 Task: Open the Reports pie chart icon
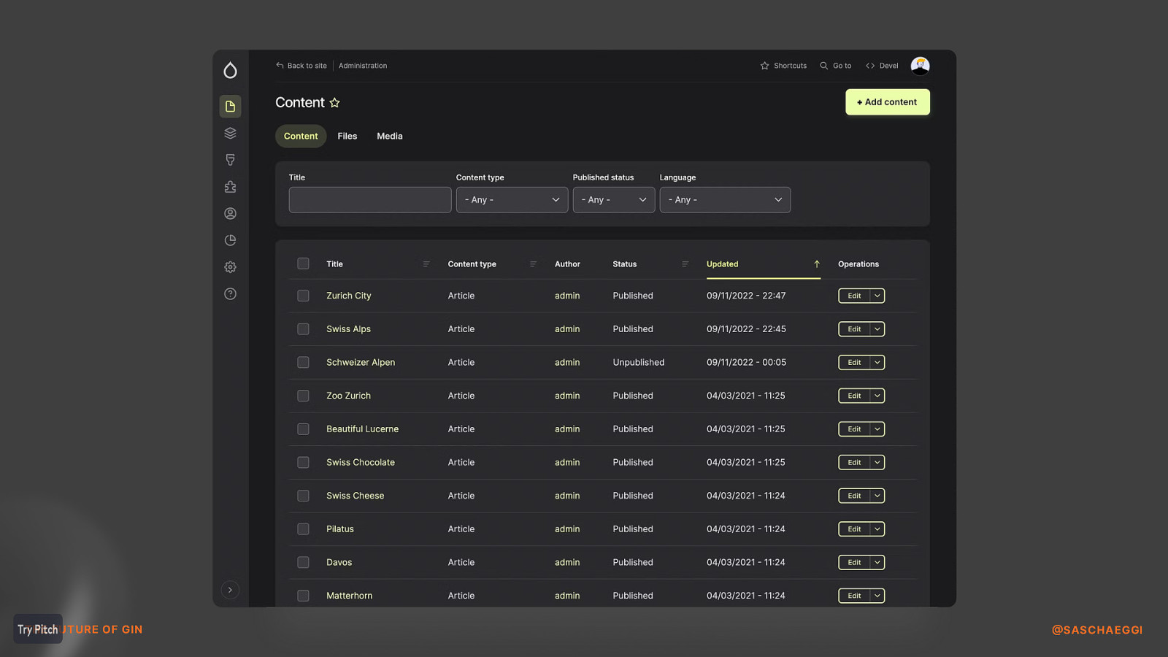pyautogui.click(x=230, y=240)
